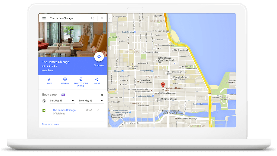This screenshot has height=156, width=277.
Task: Open the hotel lobby photo
Action: (x=73, y=39)
